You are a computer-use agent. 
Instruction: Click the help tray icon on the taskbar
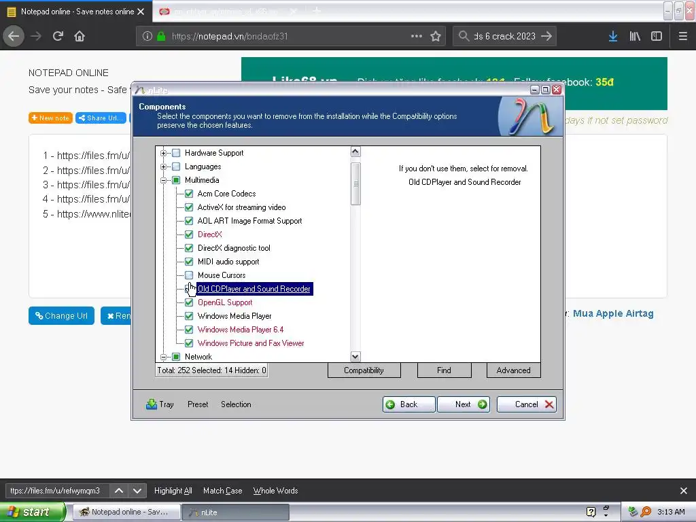[591, 512]
